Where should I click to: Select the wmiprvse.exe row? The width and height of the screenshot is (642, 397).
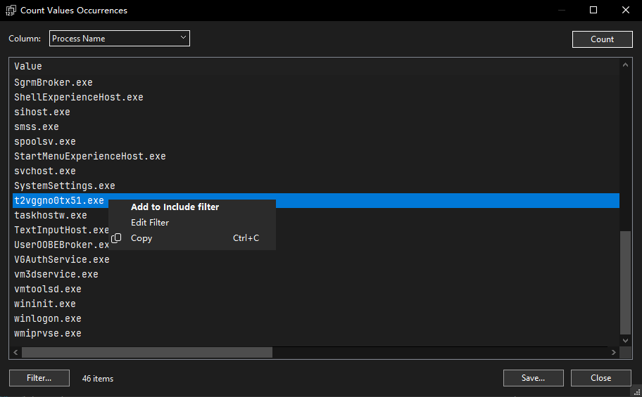pyautogui.click(x=48, y=334)
